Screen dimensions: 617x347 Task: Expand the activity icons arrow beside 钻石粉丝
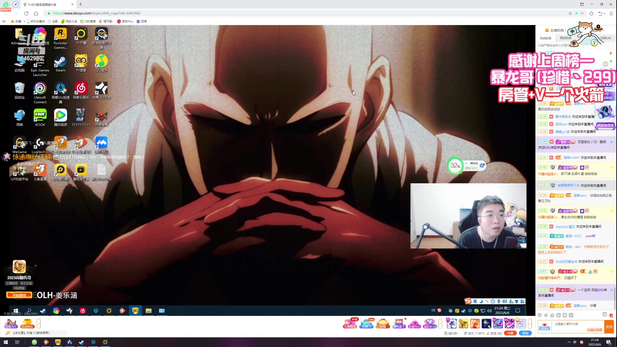tap(440, 323)
